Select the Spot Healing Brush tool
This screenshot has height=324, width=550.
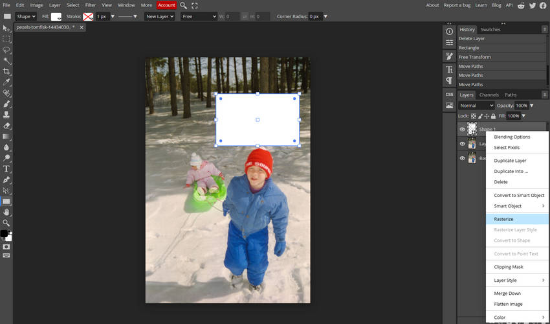tap(6, 93)
